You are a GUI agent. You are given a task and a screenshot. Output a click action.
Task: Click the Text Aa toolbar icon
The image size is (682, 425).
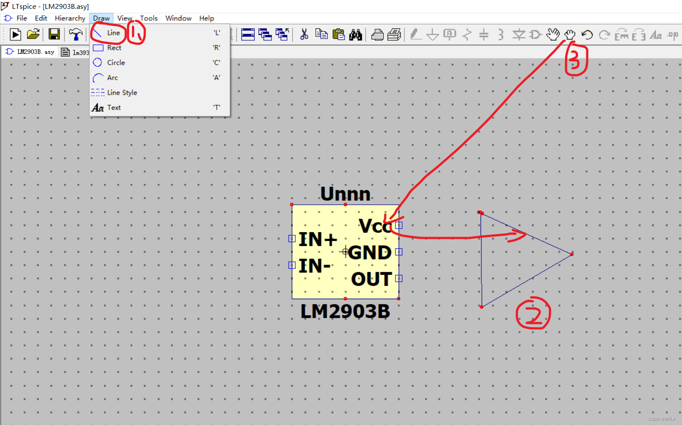(x=656, y=35)
